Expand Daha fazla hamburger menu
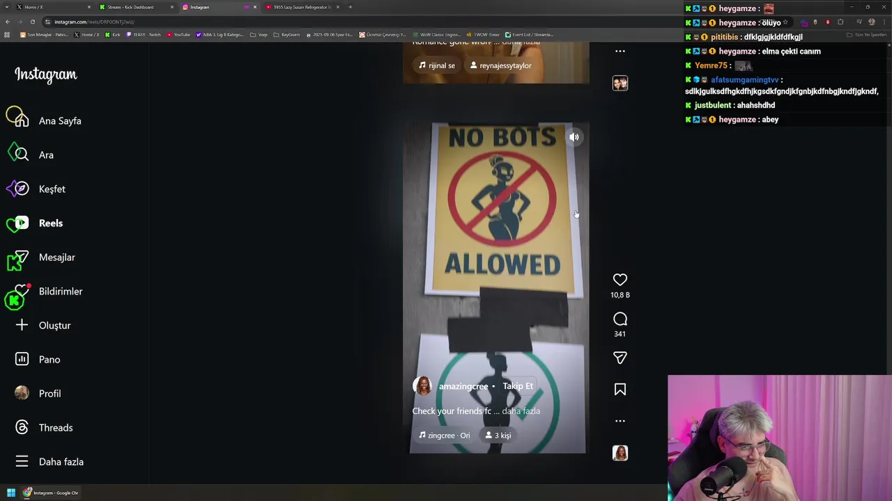Image resolution: width=892 pixels, height=501 pixels. 22,461
